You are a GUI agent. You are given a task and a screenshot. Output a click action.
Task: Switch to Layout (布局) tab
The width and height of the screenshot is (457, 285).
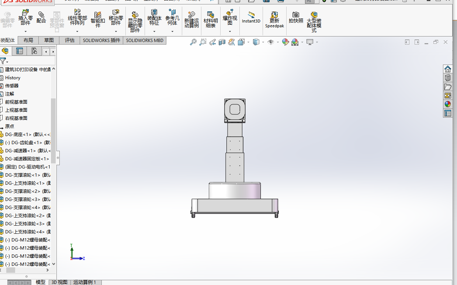pyautogui.click(x=28, y=40)
